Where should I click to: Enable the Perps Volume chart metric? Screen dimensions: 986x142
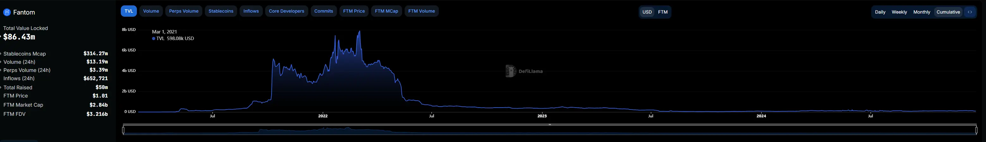tap(184, 11)
